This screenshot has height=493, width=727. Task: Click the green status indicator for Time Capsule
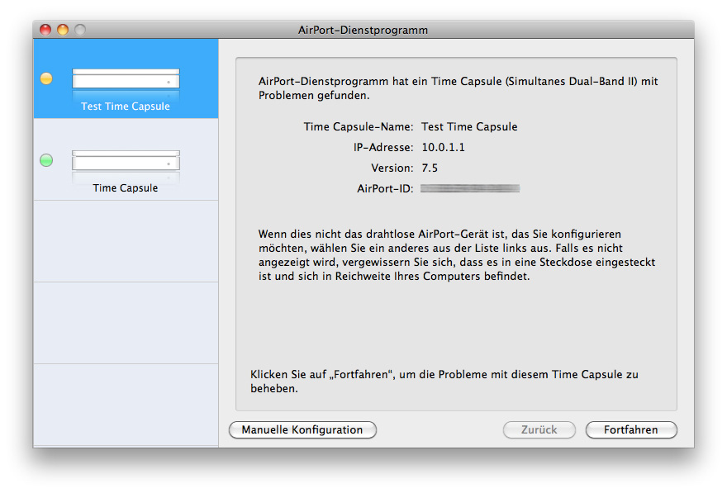pos(46,160)
